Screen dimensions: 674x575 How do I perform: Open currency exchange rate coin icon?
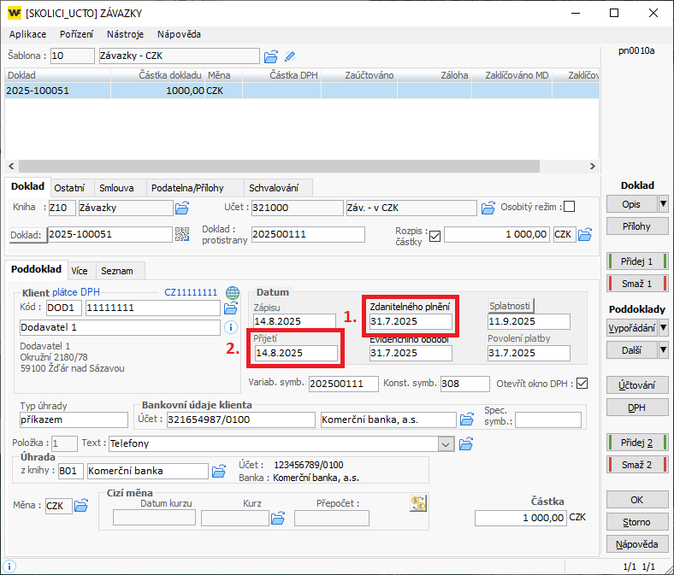pyautogui.click(x=418, y=504)
